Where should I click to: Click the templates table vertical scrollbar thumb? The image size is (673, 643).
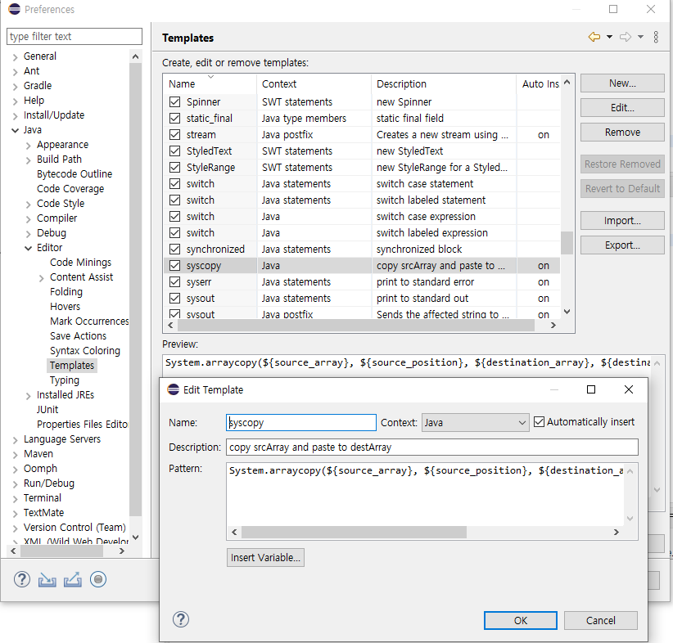(567, 243)
